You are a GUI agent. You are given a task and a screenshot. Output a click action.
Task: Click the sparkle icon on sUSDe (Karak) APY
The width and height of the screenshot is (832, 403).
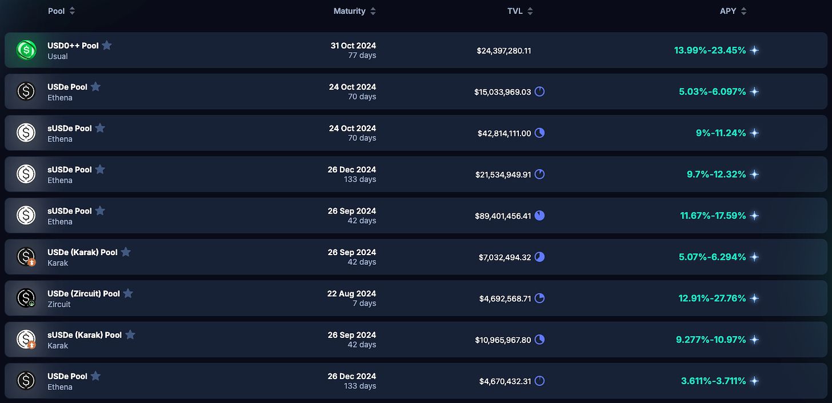pos(754,340)
